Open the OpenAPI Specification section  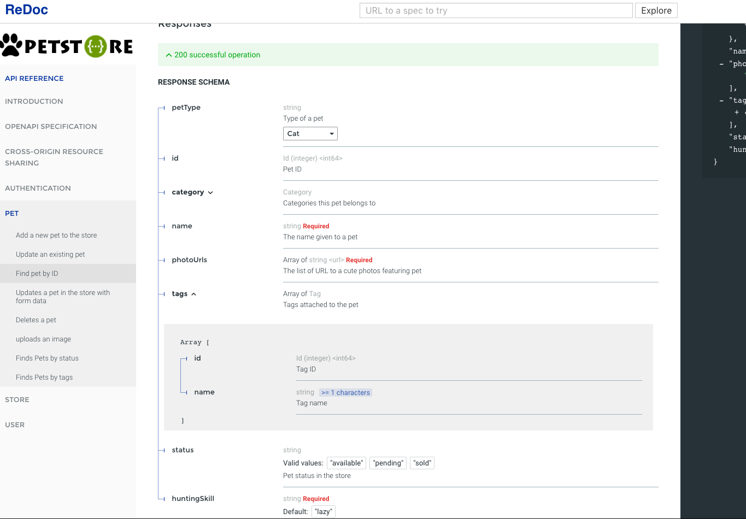(x=51, y=126)
